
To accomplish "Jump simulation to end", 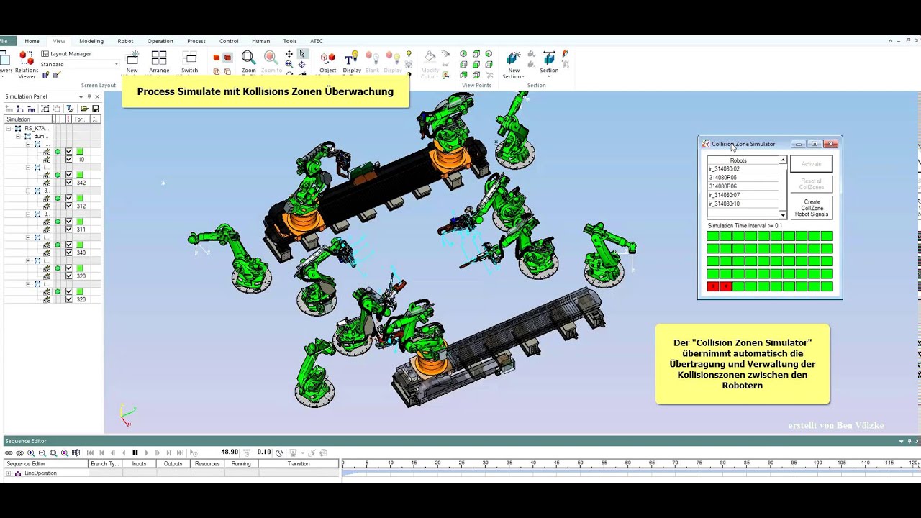I will [180, 453].
